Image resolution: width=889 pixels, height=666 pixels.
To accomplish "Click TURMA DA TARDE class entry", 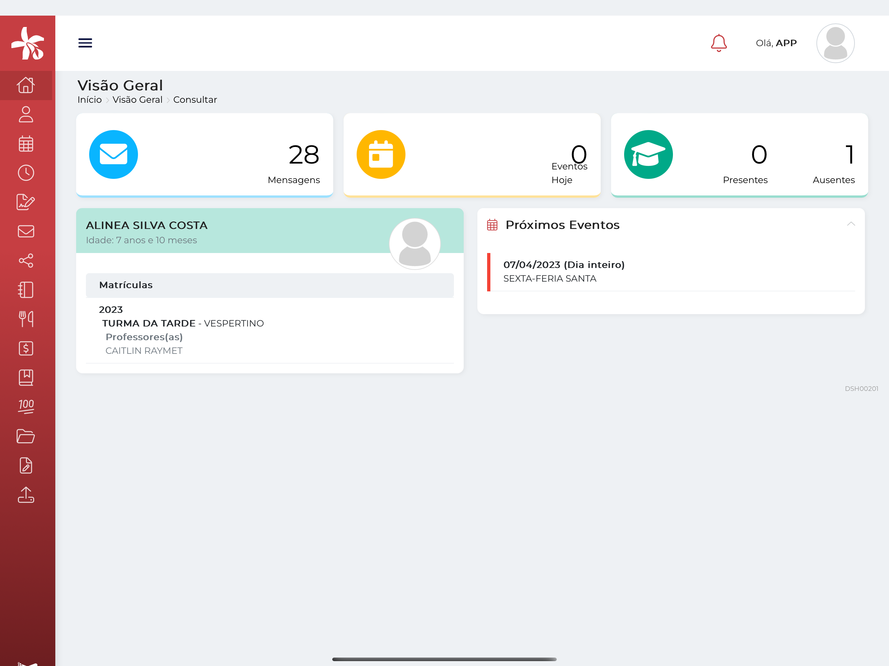I will coord(183,323).
